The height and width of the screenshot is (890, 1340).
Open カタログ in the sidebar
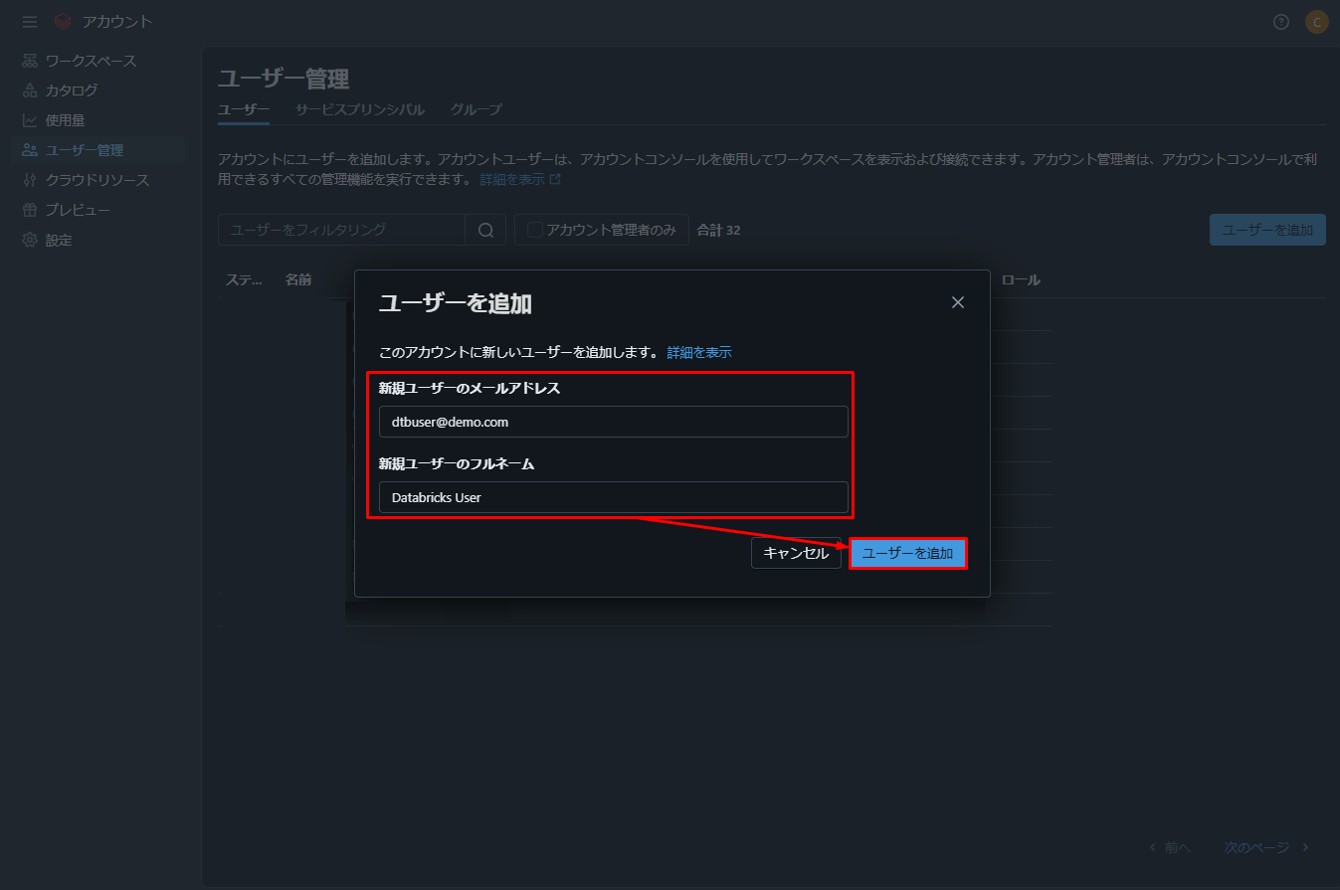click(x=72, y=90)
